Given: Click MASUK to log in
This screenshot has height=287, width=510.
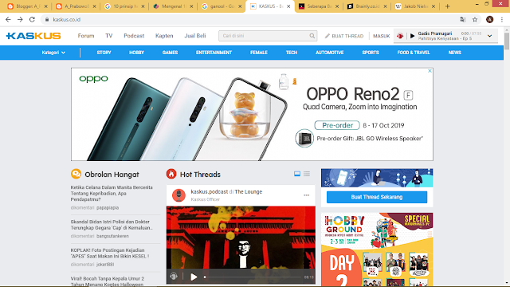Looking at the screenshot, I should click(381, 36).
